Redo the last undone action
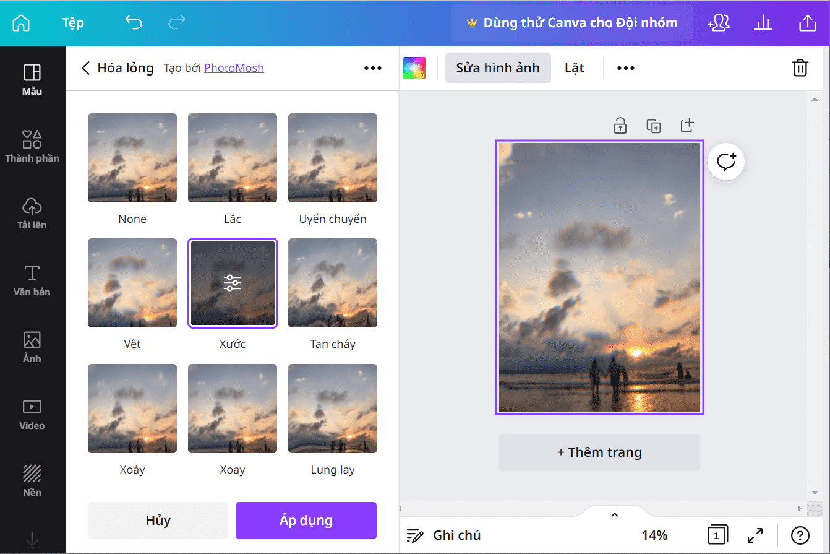This screenshot has width=830, height=554. pos(177,23)
